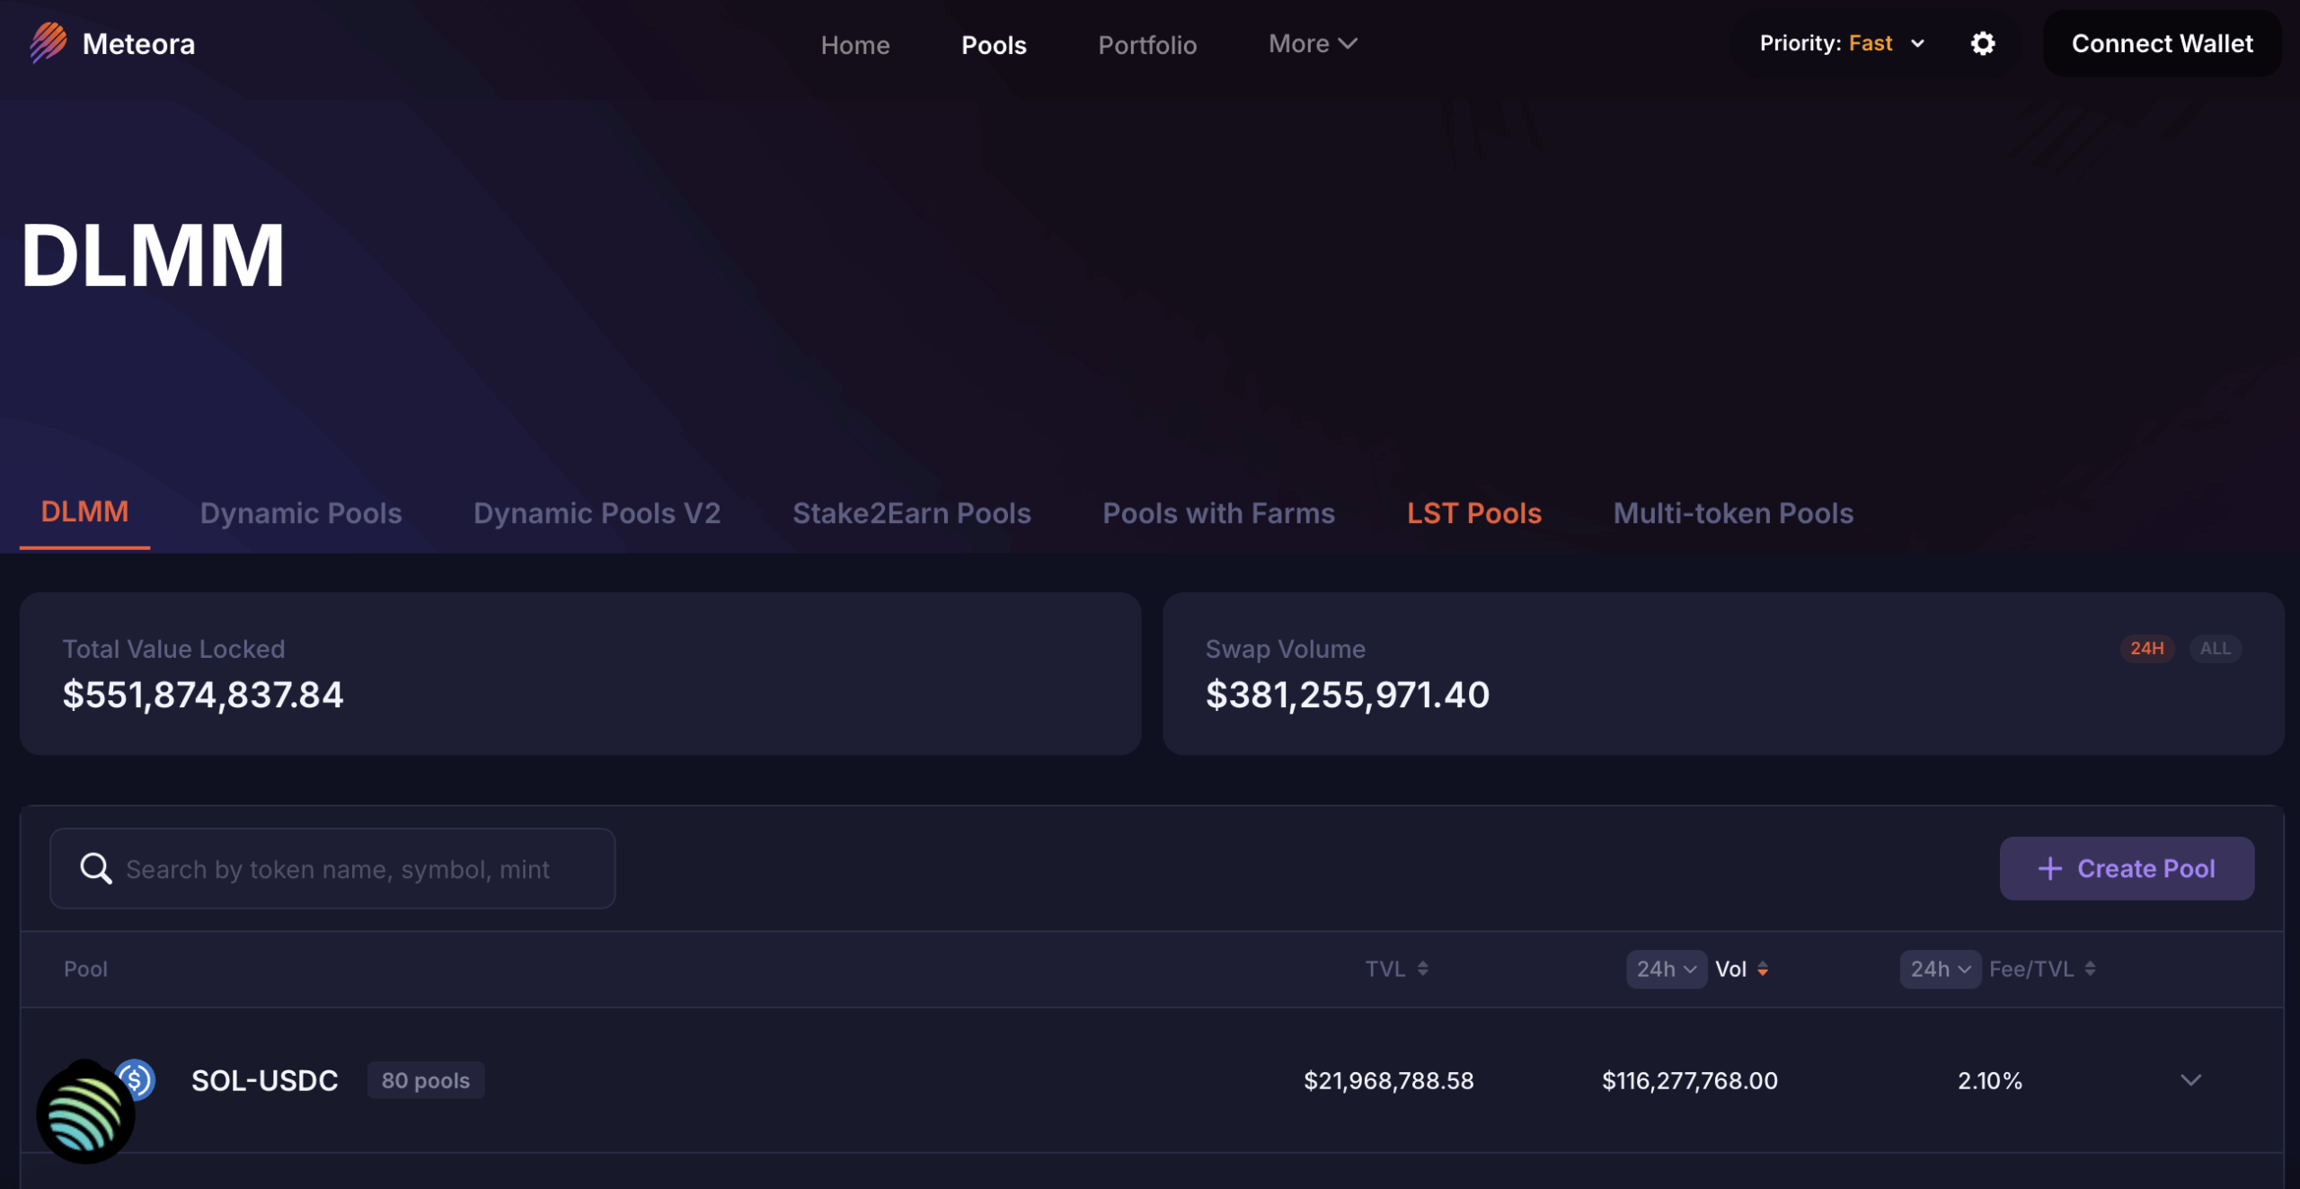Click the Connect Wallet button
Screen dimensions: 2300x1189
[x=2162, y=43]
